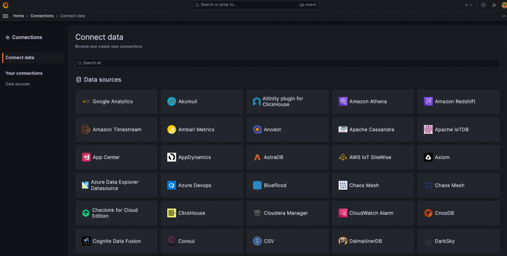
Task: Open the user profile avatar
Action: (504, 5)
